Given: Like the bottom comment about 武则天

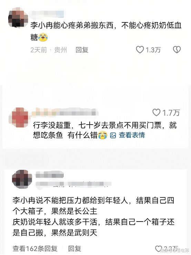Looking at the screenshot, I should click(x=159, y=249).
